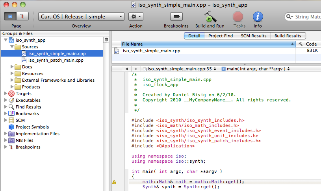321x191 pixels.
Task: Select the SCM Results tab
Action: [x=253, y=36]
